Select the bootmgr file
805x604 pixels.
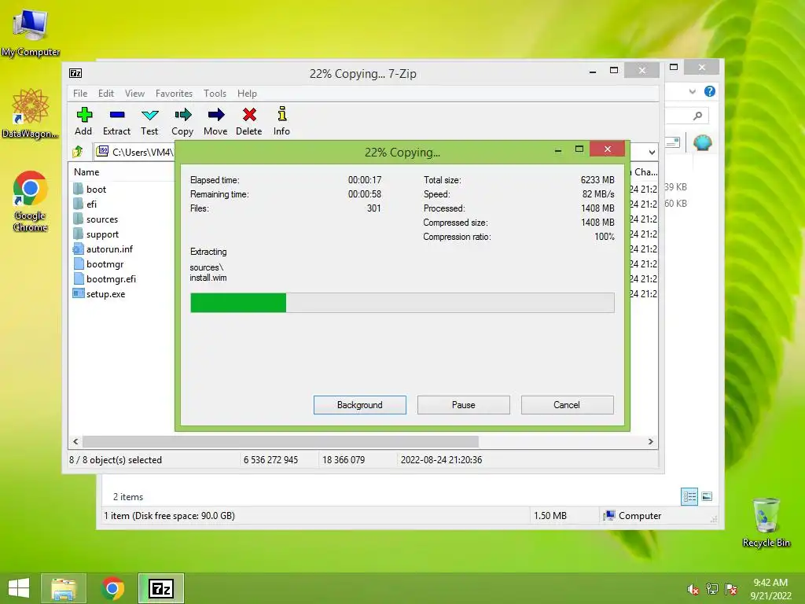pyautogui.click(x=98, y=263)
